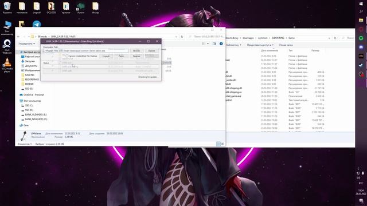Open the Organize dropdown in UXM folder window
This screenshot has height=206, width=367.
(x=27, y=43)
